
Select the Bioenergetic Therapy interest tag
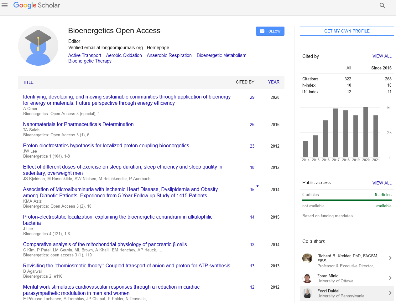pos(90,61)
